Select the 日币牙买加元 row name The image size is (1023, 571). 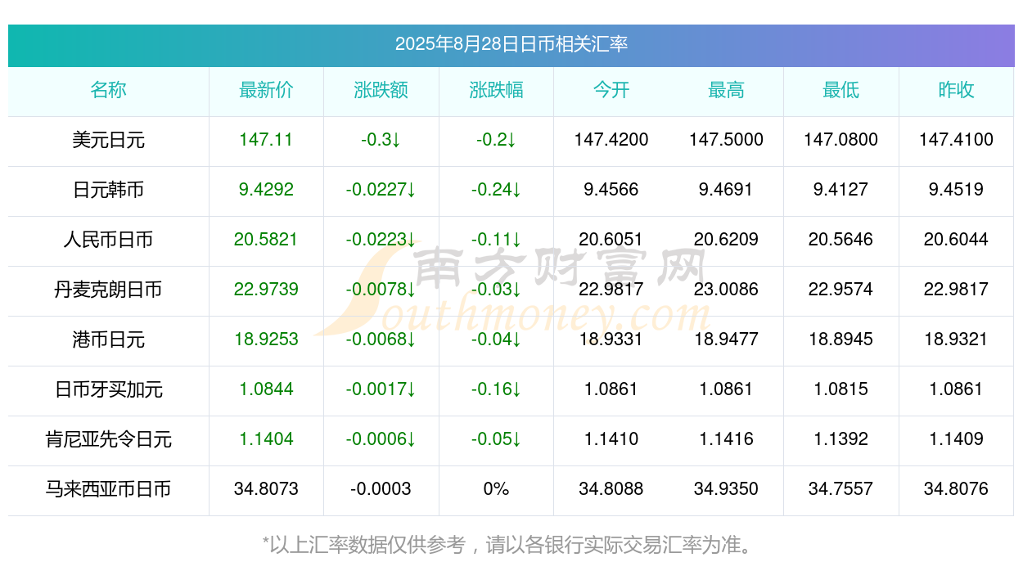(109, 389)
